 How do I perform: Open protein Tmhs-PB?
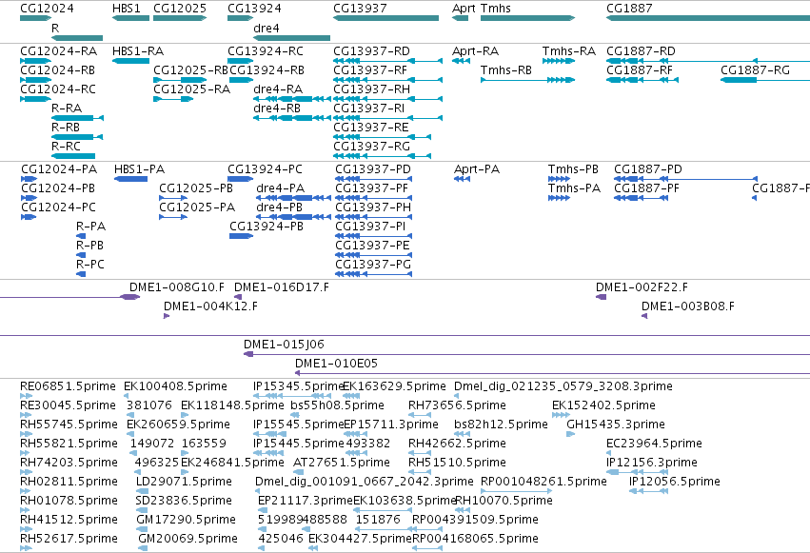(573, 169)
